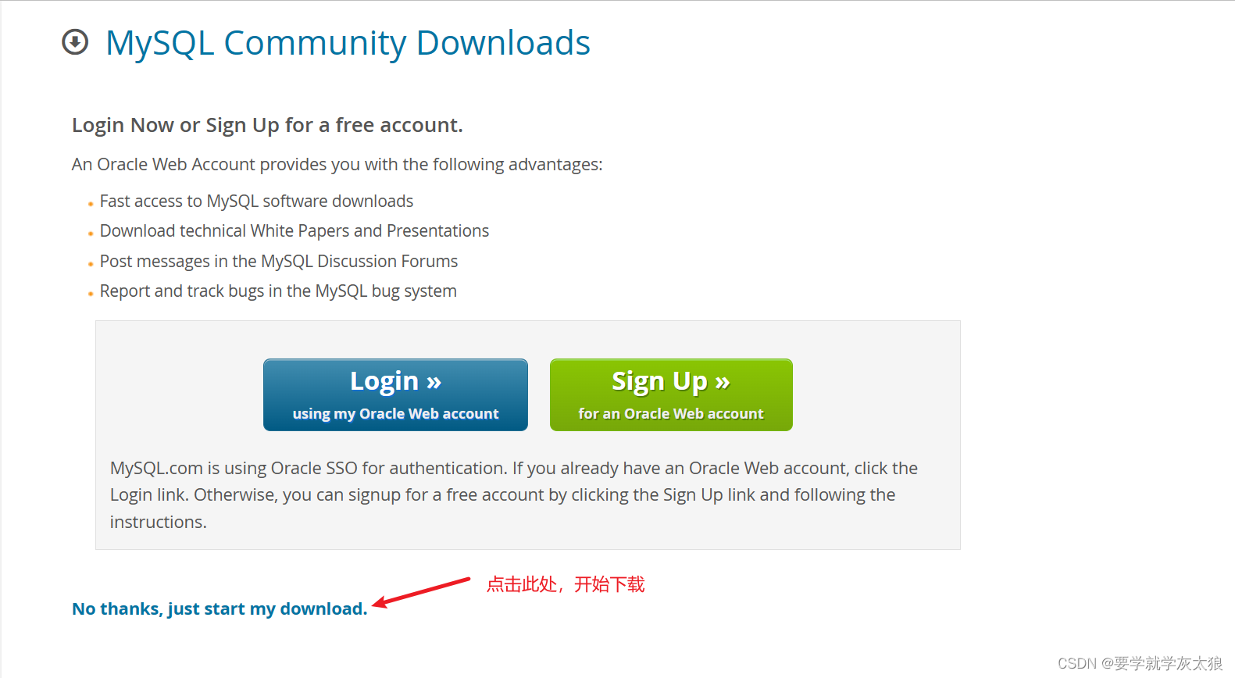This screenshot has height=678, width=1235.
Task: Click the MySQL Discussion Forums list item
Action: (279, 261)
